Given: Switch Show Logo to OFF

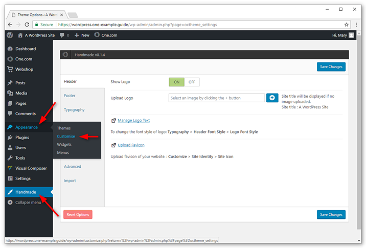Looking at the screenshot, I should pos(192,82).
